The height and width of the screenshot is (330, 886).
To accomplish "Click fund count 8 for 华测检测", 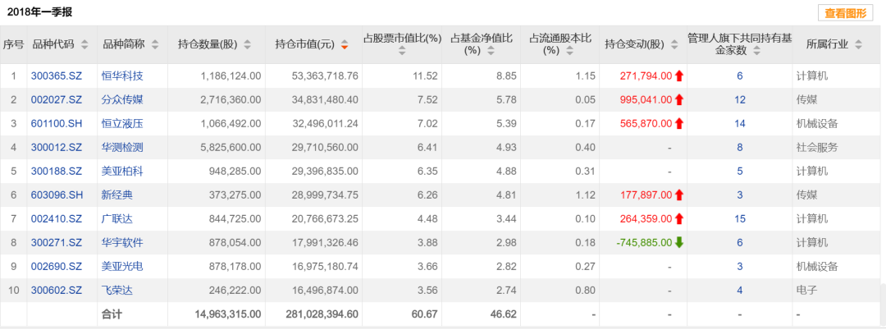I will pos(740,148).
